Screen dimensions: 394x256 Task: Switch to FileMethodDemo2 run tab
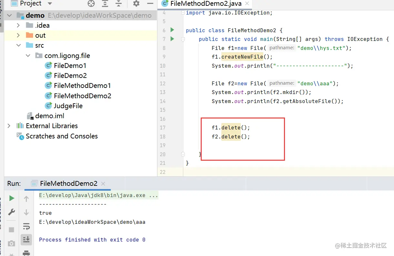68,184
